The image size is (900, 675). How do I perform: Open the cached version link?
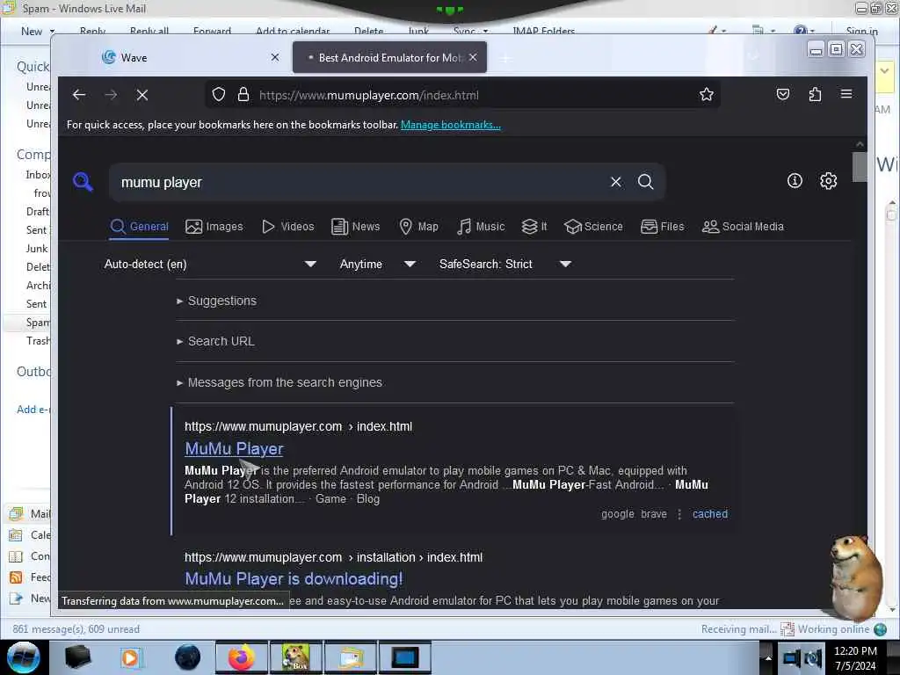pyautogui.click(x=710, y=514)
